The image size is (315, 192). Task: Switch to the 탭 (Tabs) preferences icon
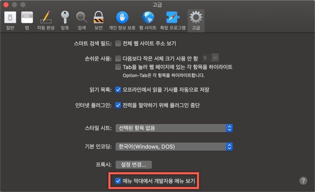(x=27, y=21)
